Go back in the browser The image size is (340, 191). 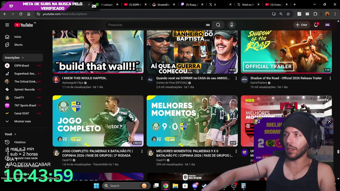[x=5, y=14]
